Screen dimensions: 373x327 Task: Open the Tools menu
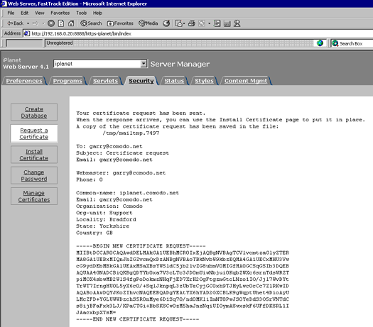point(82,13)
